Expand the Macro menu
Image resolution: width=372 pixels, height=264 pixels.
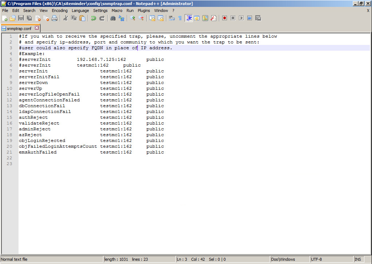click(x=117, y=11)
